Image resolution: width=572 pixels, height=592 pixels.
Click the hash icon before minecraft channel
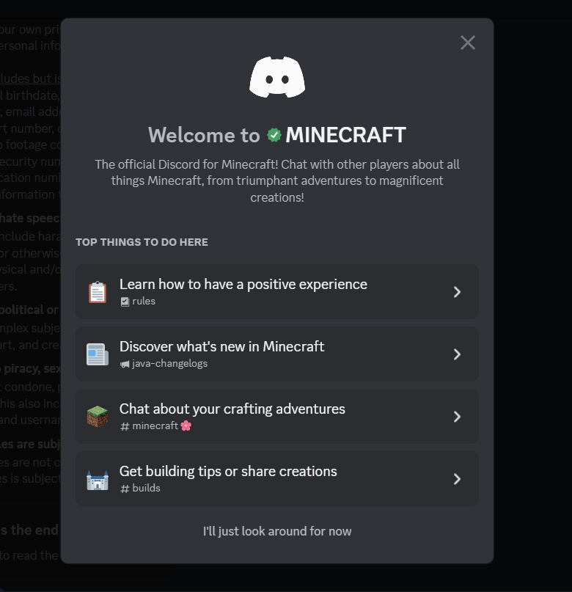(125, 426)
